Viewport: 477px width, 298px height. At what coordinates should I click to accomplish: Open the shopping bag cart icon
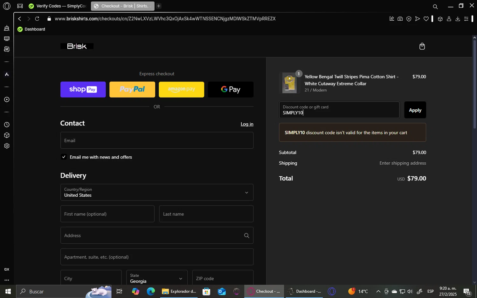point(422,46)
